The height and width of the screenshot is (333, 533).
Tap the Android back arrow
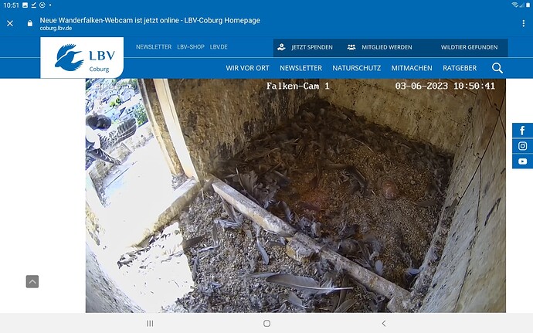click(384, 323)
